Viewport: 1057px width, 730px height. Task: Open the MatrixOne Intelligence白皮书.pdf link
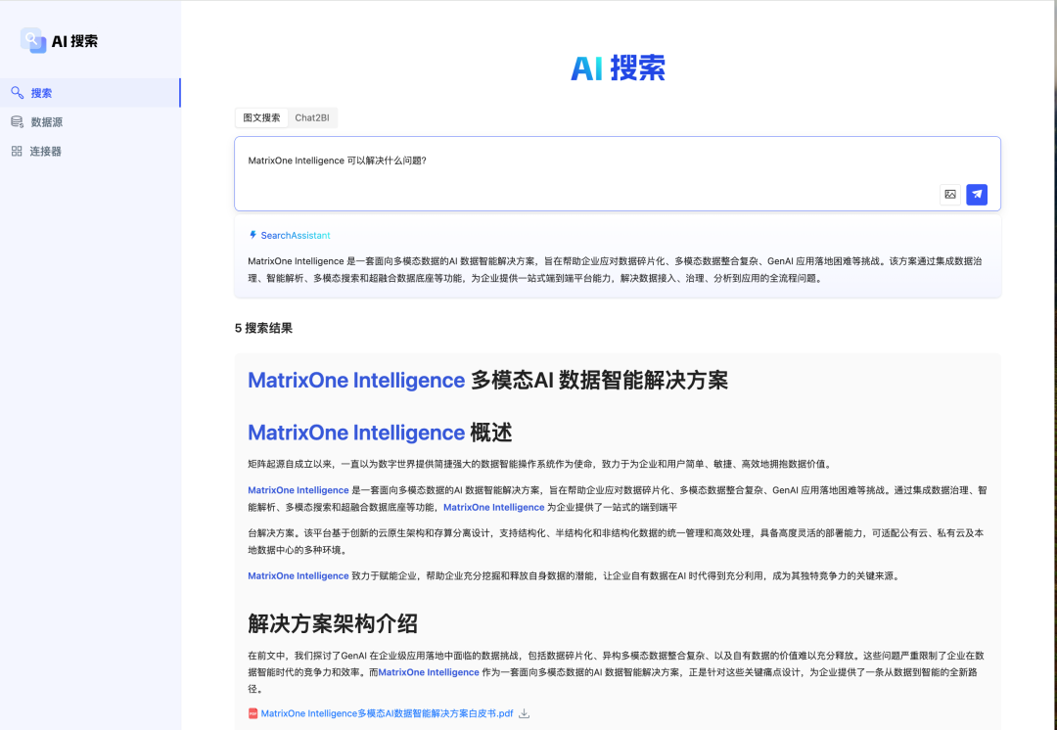(387, 713)
